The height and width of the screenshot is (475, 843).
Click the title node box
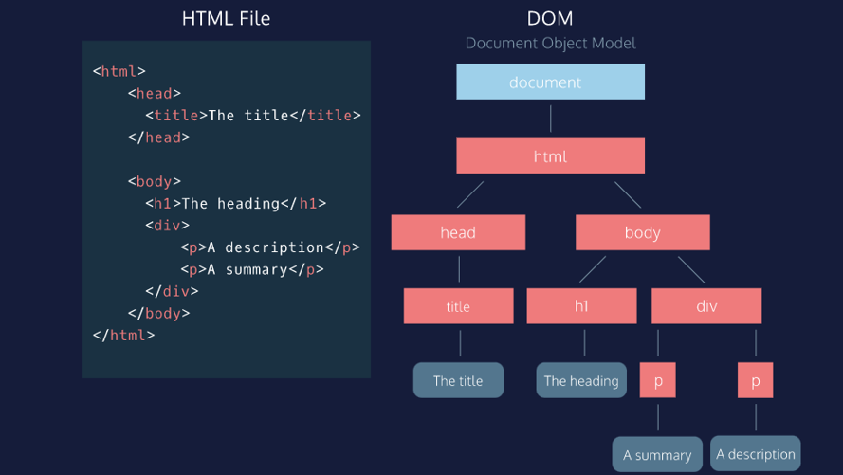[459, 305]
